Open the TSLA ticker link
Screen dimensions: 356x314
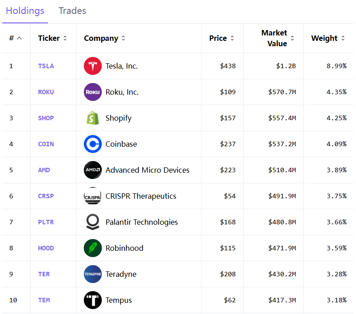[x=46, y=66]
